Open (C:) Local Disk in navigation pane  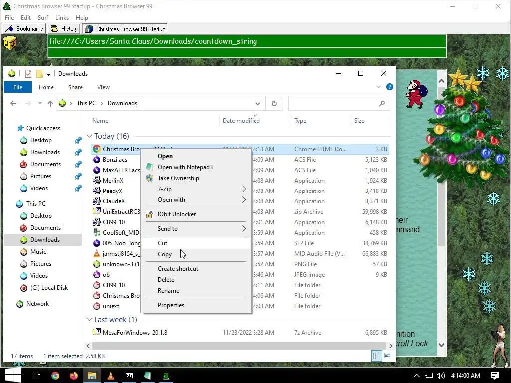49,288
